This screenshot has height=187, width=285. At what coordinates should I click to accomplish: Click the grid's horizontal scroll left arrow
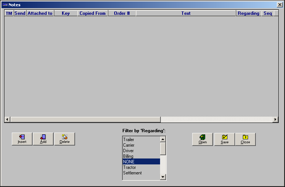pos(7,120)
